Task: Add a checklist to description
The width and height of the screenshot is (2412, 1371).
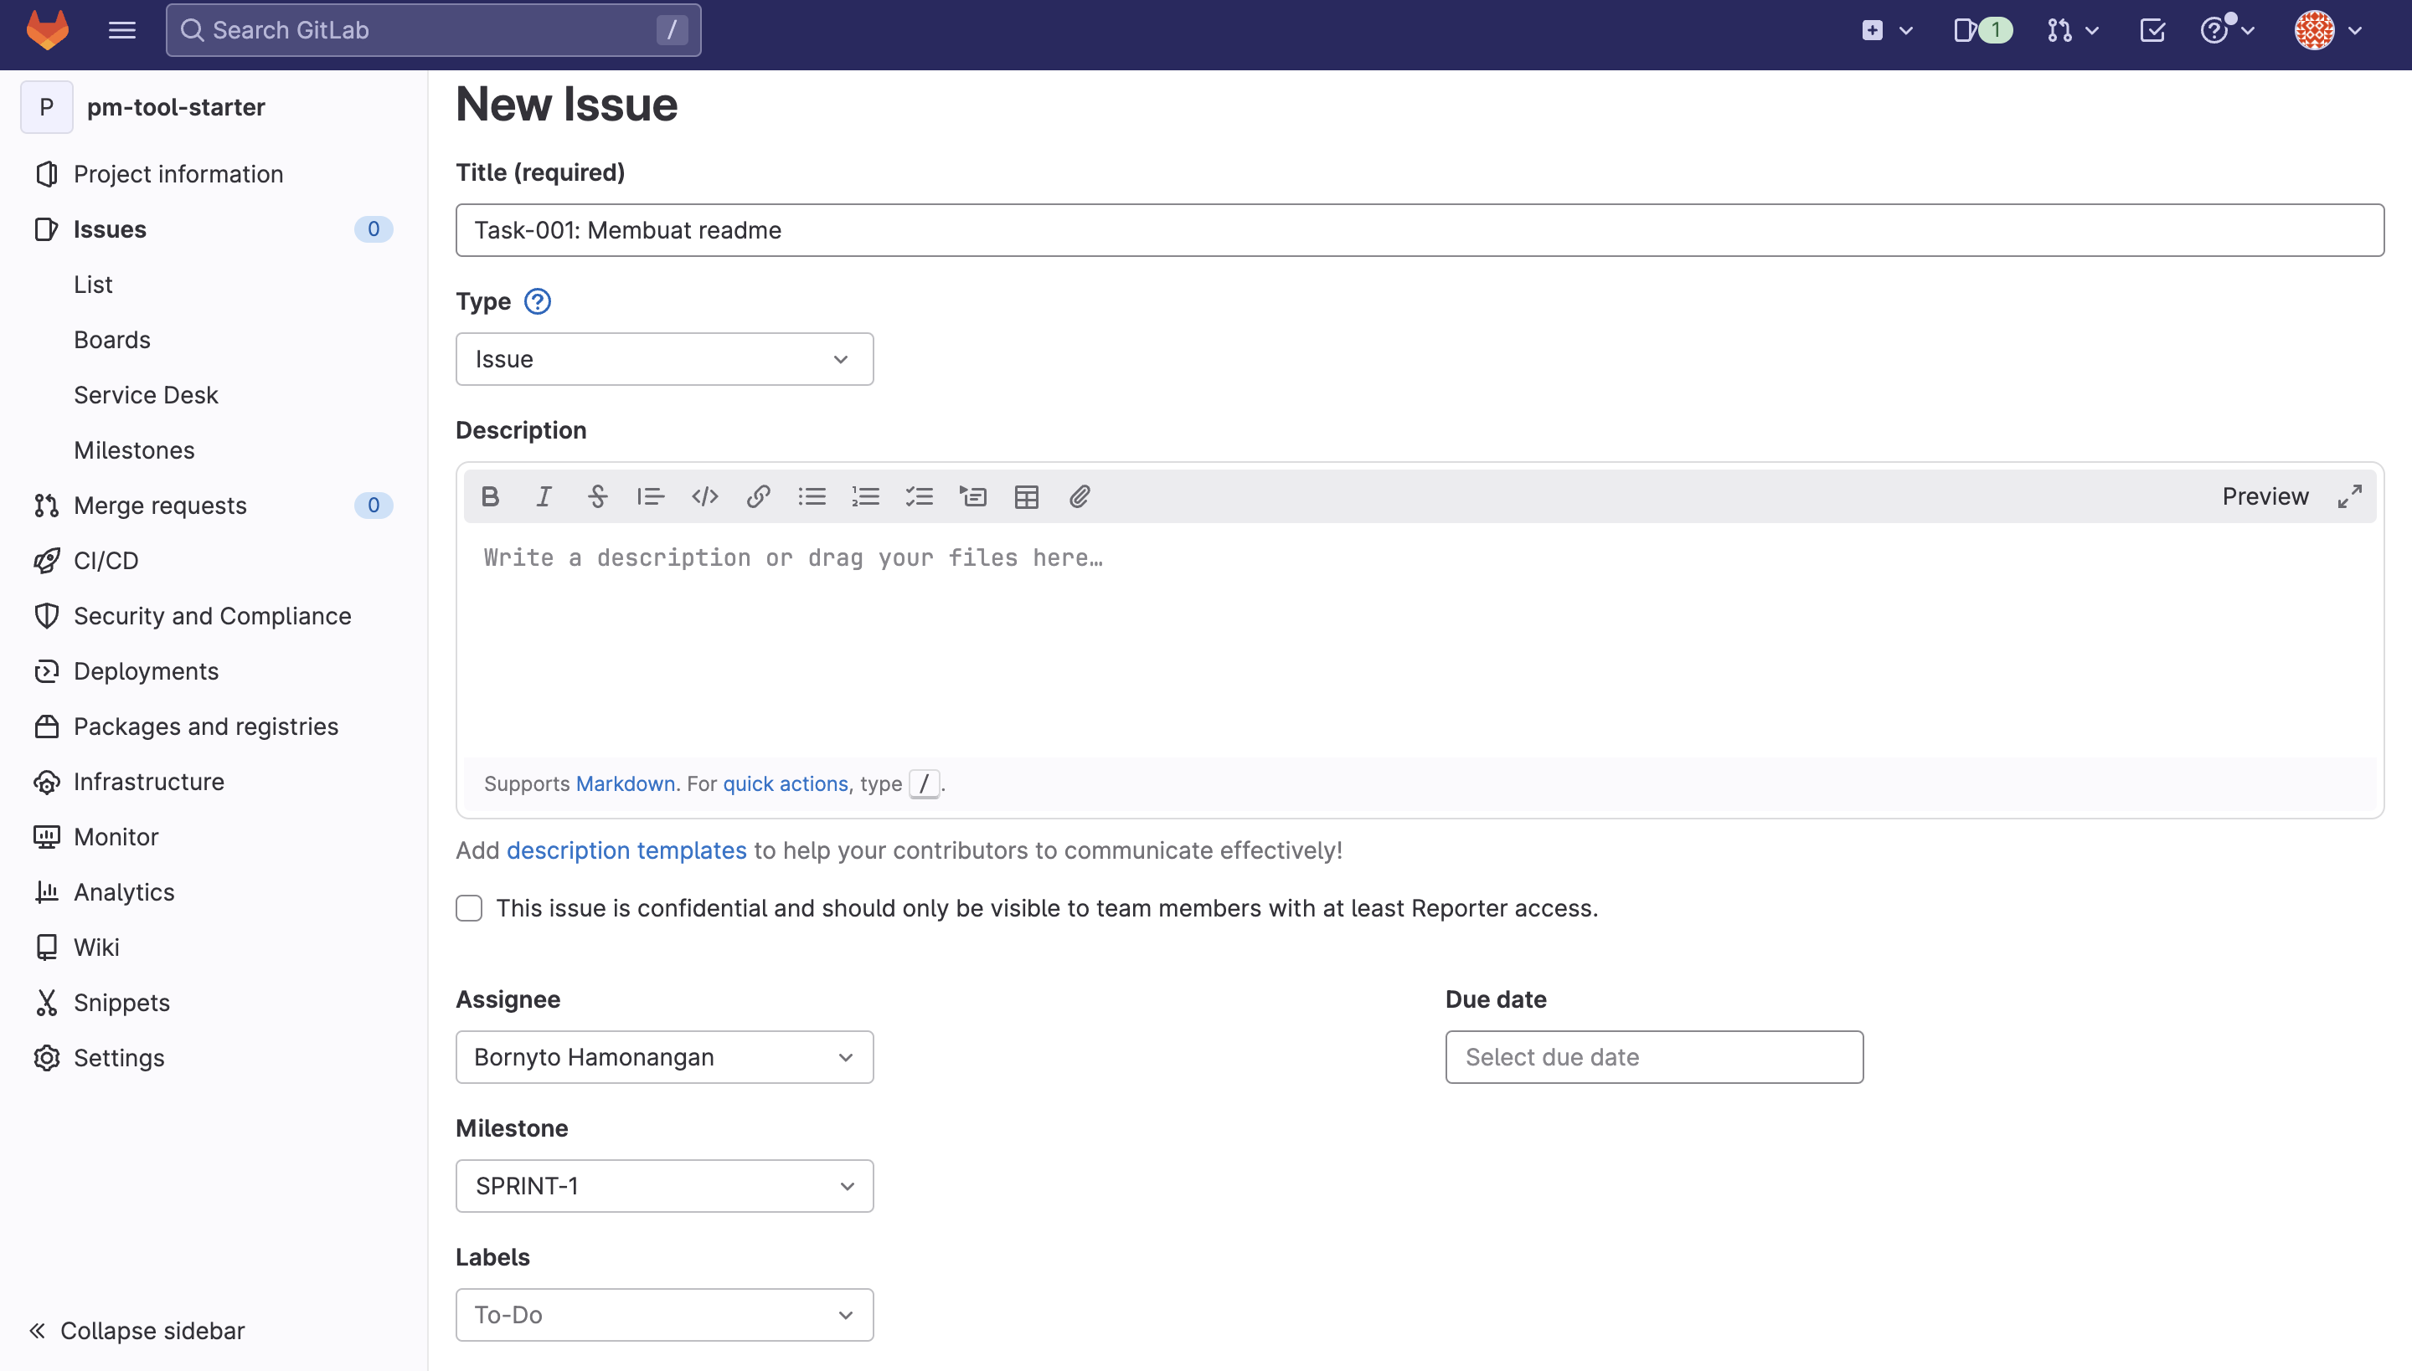Action: [920, 496]
